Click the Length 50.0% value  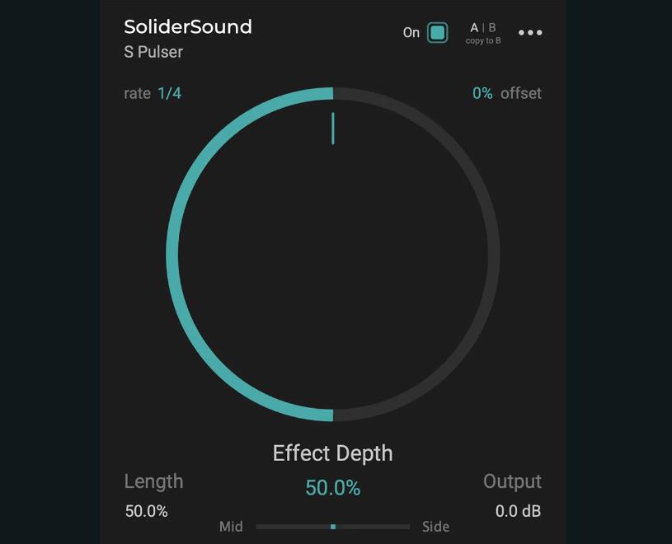pos(147,511)
